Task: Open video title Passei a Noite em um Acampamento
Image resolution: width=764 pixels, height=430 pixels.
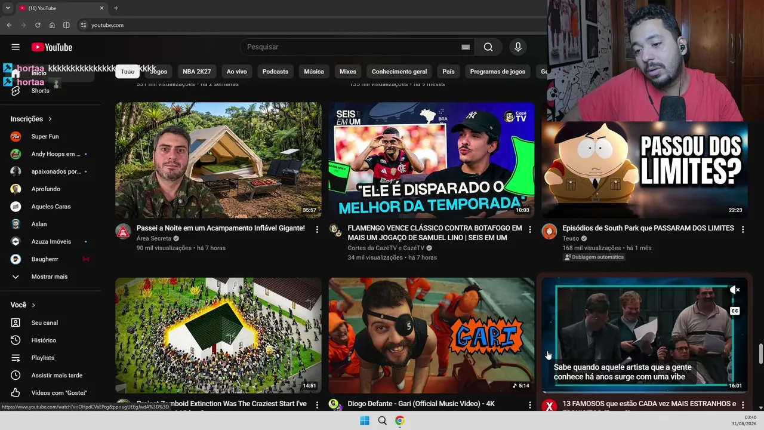Action: (221, 228)
